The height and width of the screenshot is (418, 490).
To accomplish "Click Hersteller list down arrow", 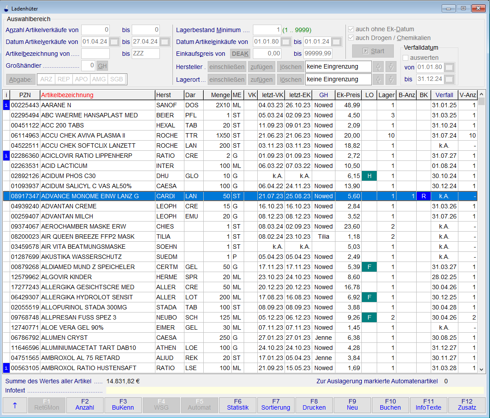I will pos(391,67).
